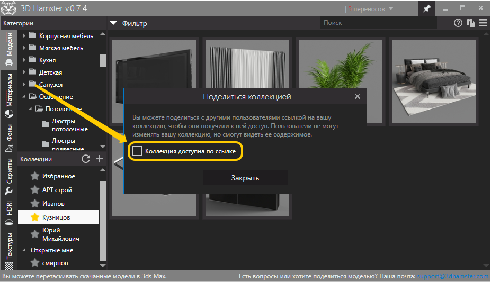
Task: Click the star icon next to Иванов
Action: click(35, 204)
